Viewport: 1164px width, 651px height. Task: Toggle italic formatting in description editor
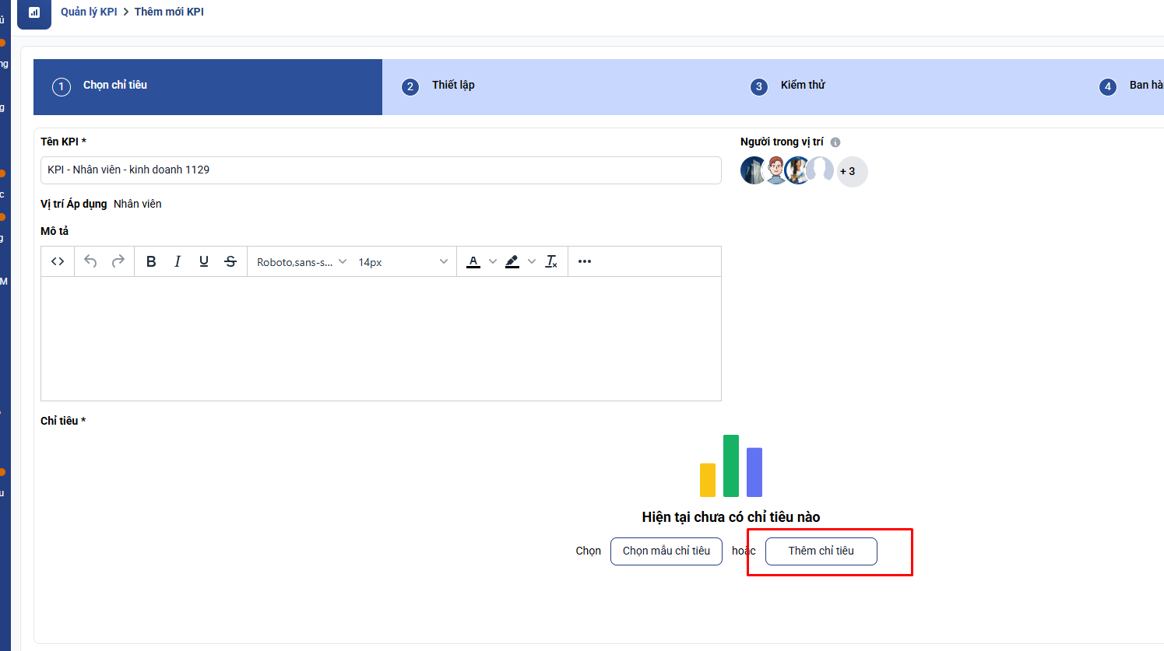[x=178, y=261]
